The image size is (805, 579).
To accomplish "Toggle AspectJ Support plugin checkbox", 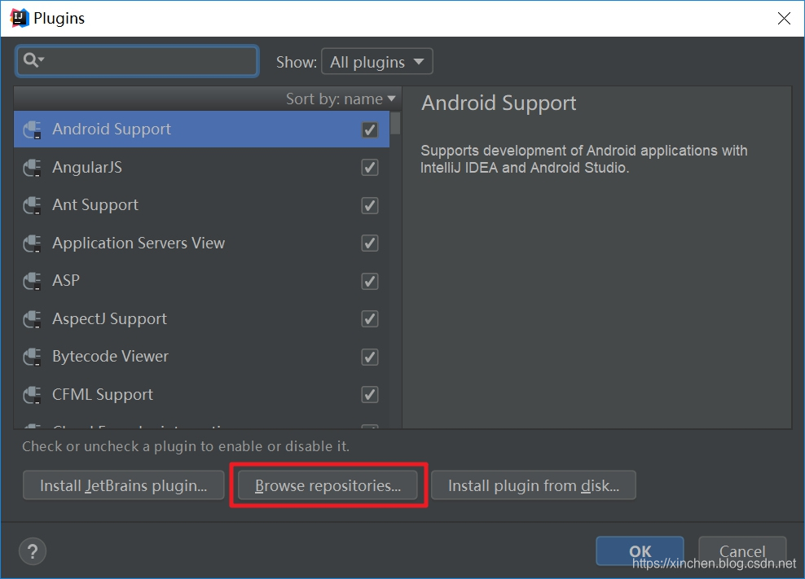I will tap(370, 318).
